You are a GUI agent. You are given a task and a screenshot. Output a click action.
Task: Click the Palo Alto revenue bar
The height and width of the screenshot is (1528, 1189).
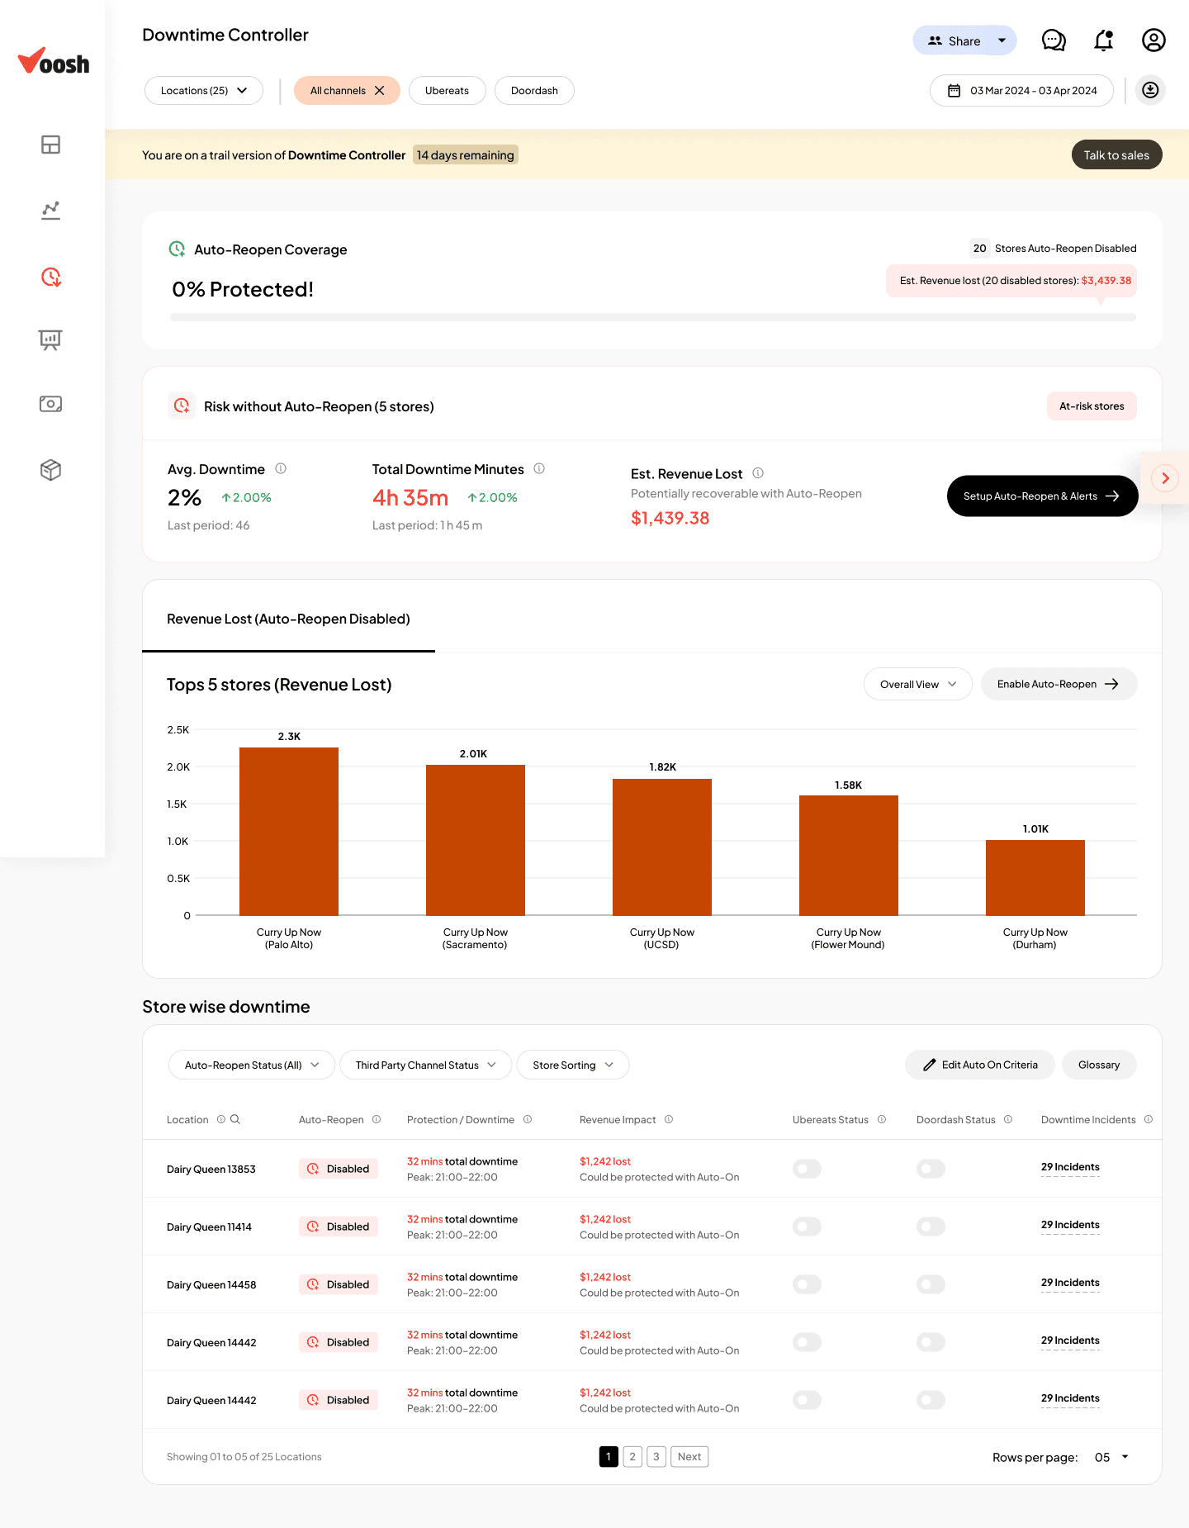point(289,831)
